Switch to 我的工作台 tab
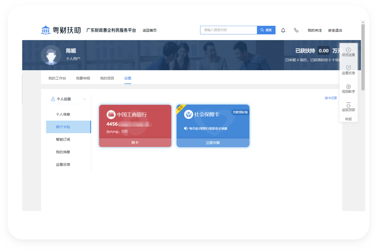Screen dimensions: 377x250 point(57,78)
